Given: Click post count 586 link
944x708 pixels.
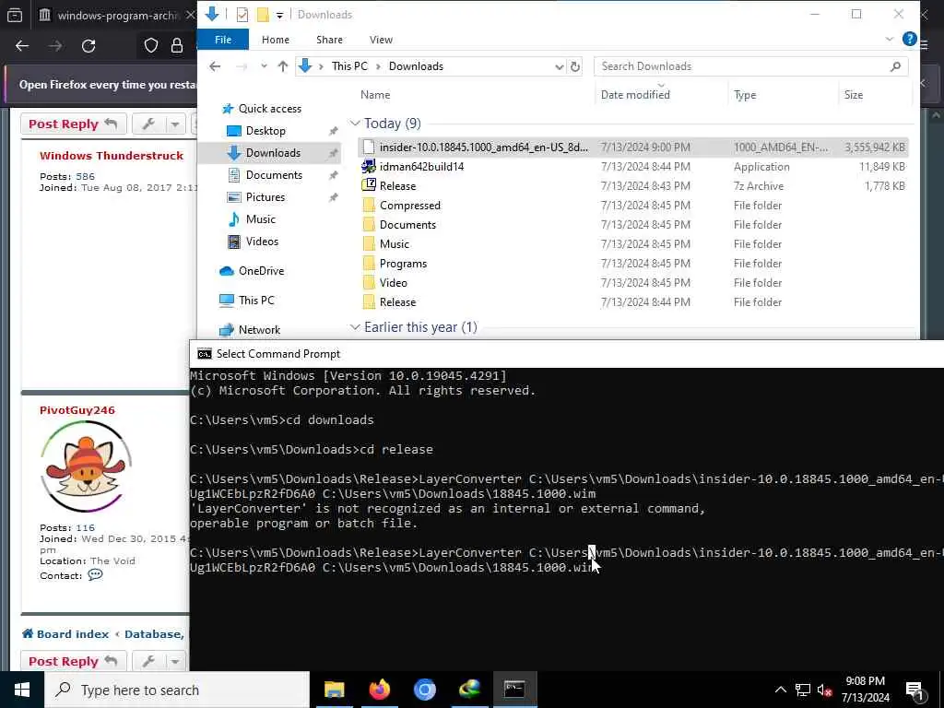Looking at the screenshot, I should click(x=85, y=176).
